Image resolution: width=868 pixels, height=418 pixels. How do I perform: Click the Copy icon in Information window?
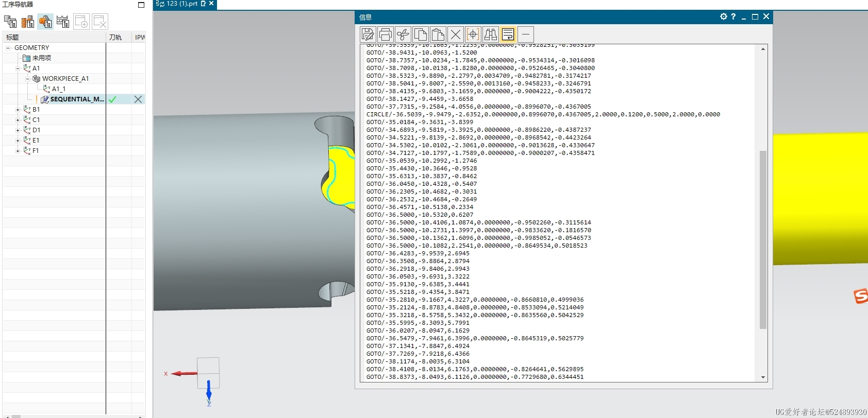tap(421, 34)
